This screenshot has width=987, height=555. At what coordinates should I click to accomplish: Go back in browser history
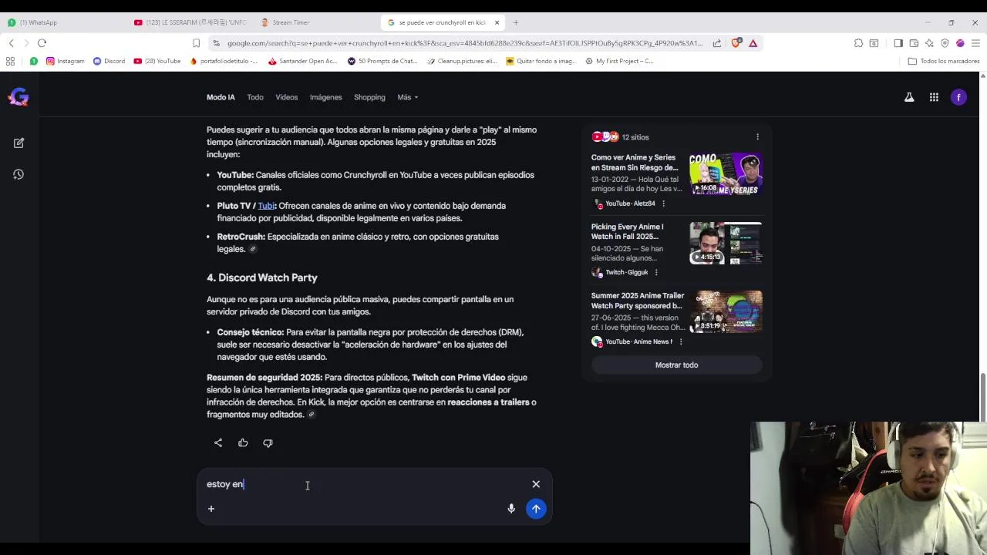pyautogui.click(x=12, y=43)
